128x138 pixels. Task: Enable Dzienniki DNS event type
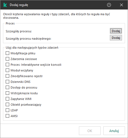coord(7,82)
